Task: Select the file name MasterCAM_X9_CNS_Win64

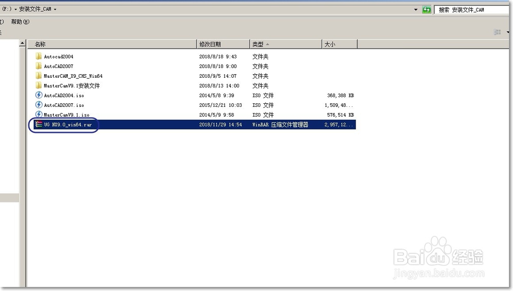Action: [73, 76]
